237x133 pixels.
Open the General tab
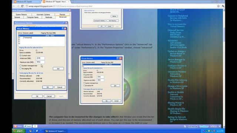click(17, 17)
